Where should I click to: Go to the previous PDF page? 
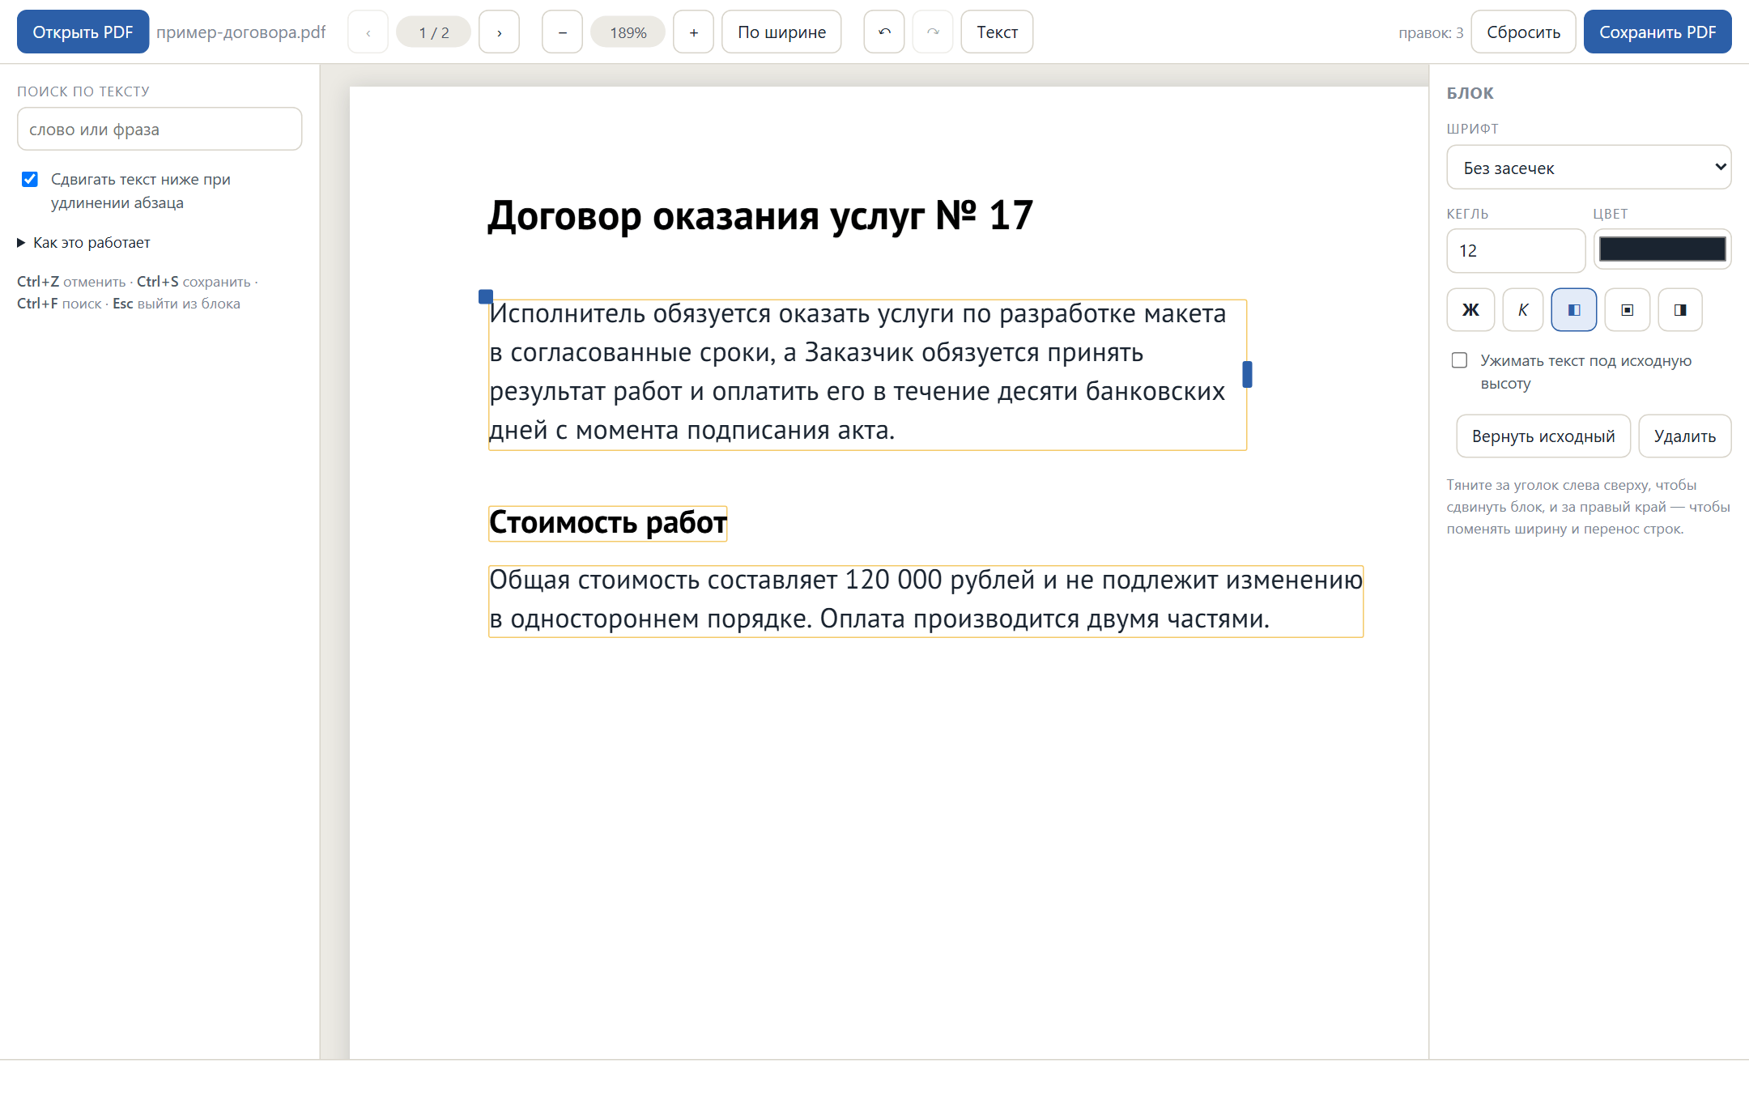[368, 32]
